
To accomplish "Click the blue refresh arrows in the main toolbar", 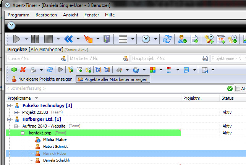I will coord(167,39).
